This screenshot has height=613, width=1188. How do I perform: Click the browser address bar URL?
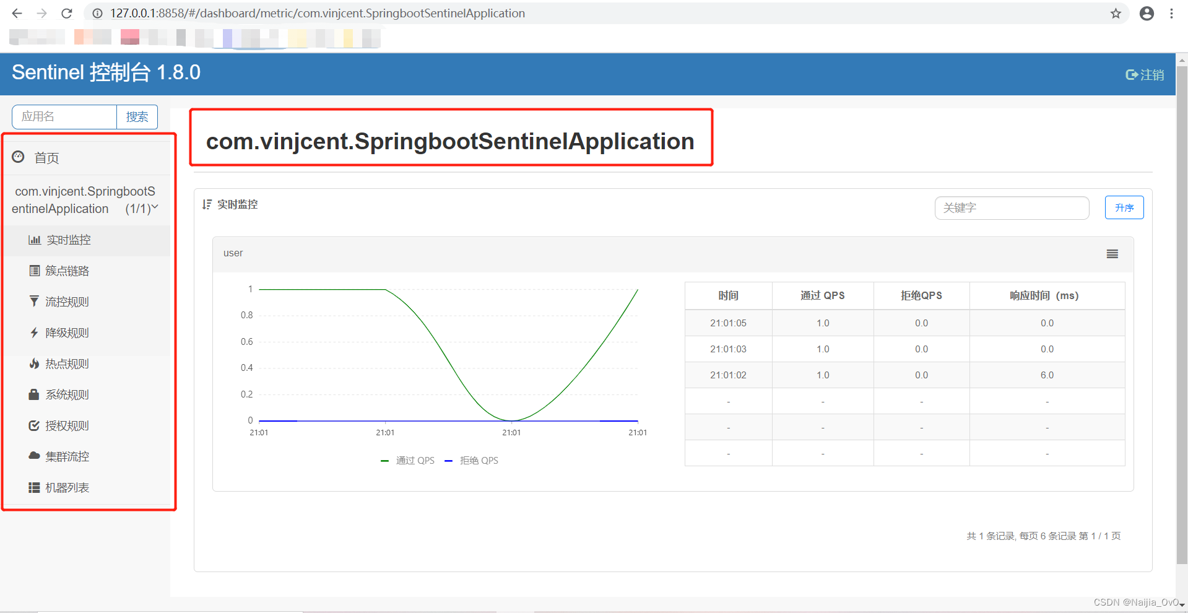click(x=318, y=13)
